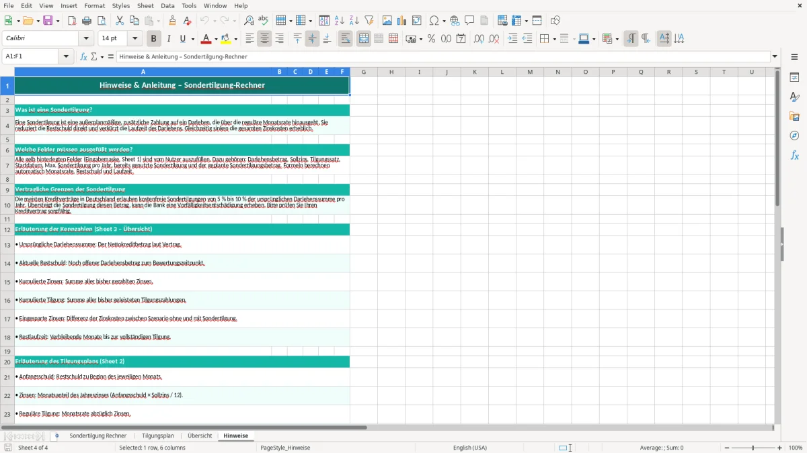Open the Format menu
Screen dimensions: 807x453
coord(94,5)
